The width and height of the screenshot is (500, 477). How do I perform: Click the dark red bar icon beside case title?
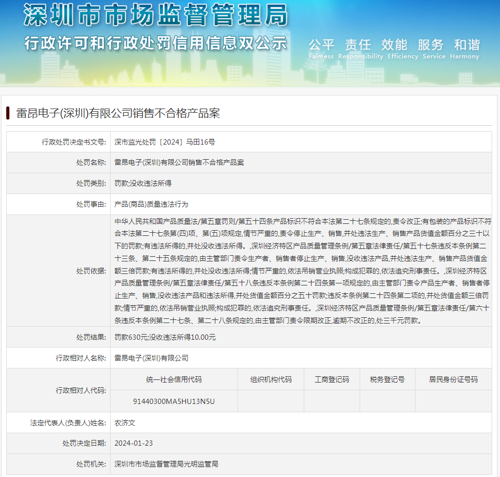[x=8, y=113]
